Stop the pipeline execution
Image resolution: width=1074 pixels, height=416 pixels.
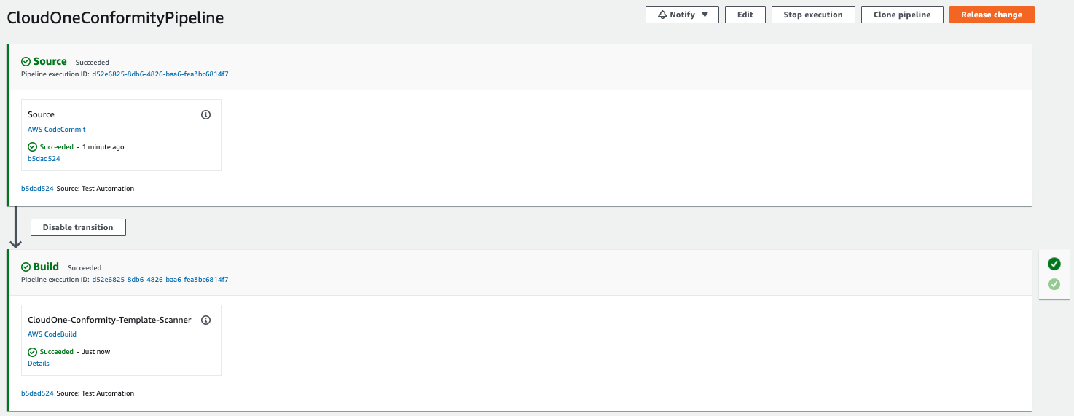point(813,15)
